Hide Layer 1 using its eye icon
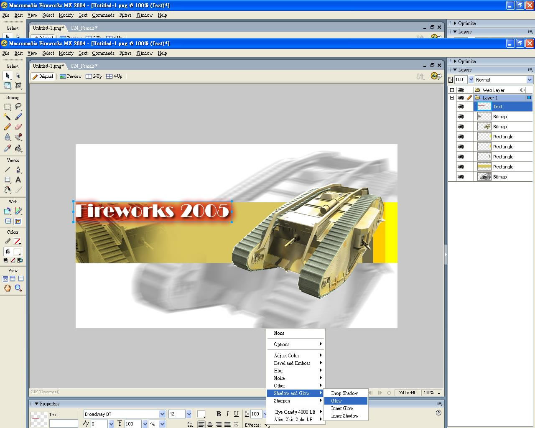The width and height of the screenshot is (535, 428). coord(461,98)
